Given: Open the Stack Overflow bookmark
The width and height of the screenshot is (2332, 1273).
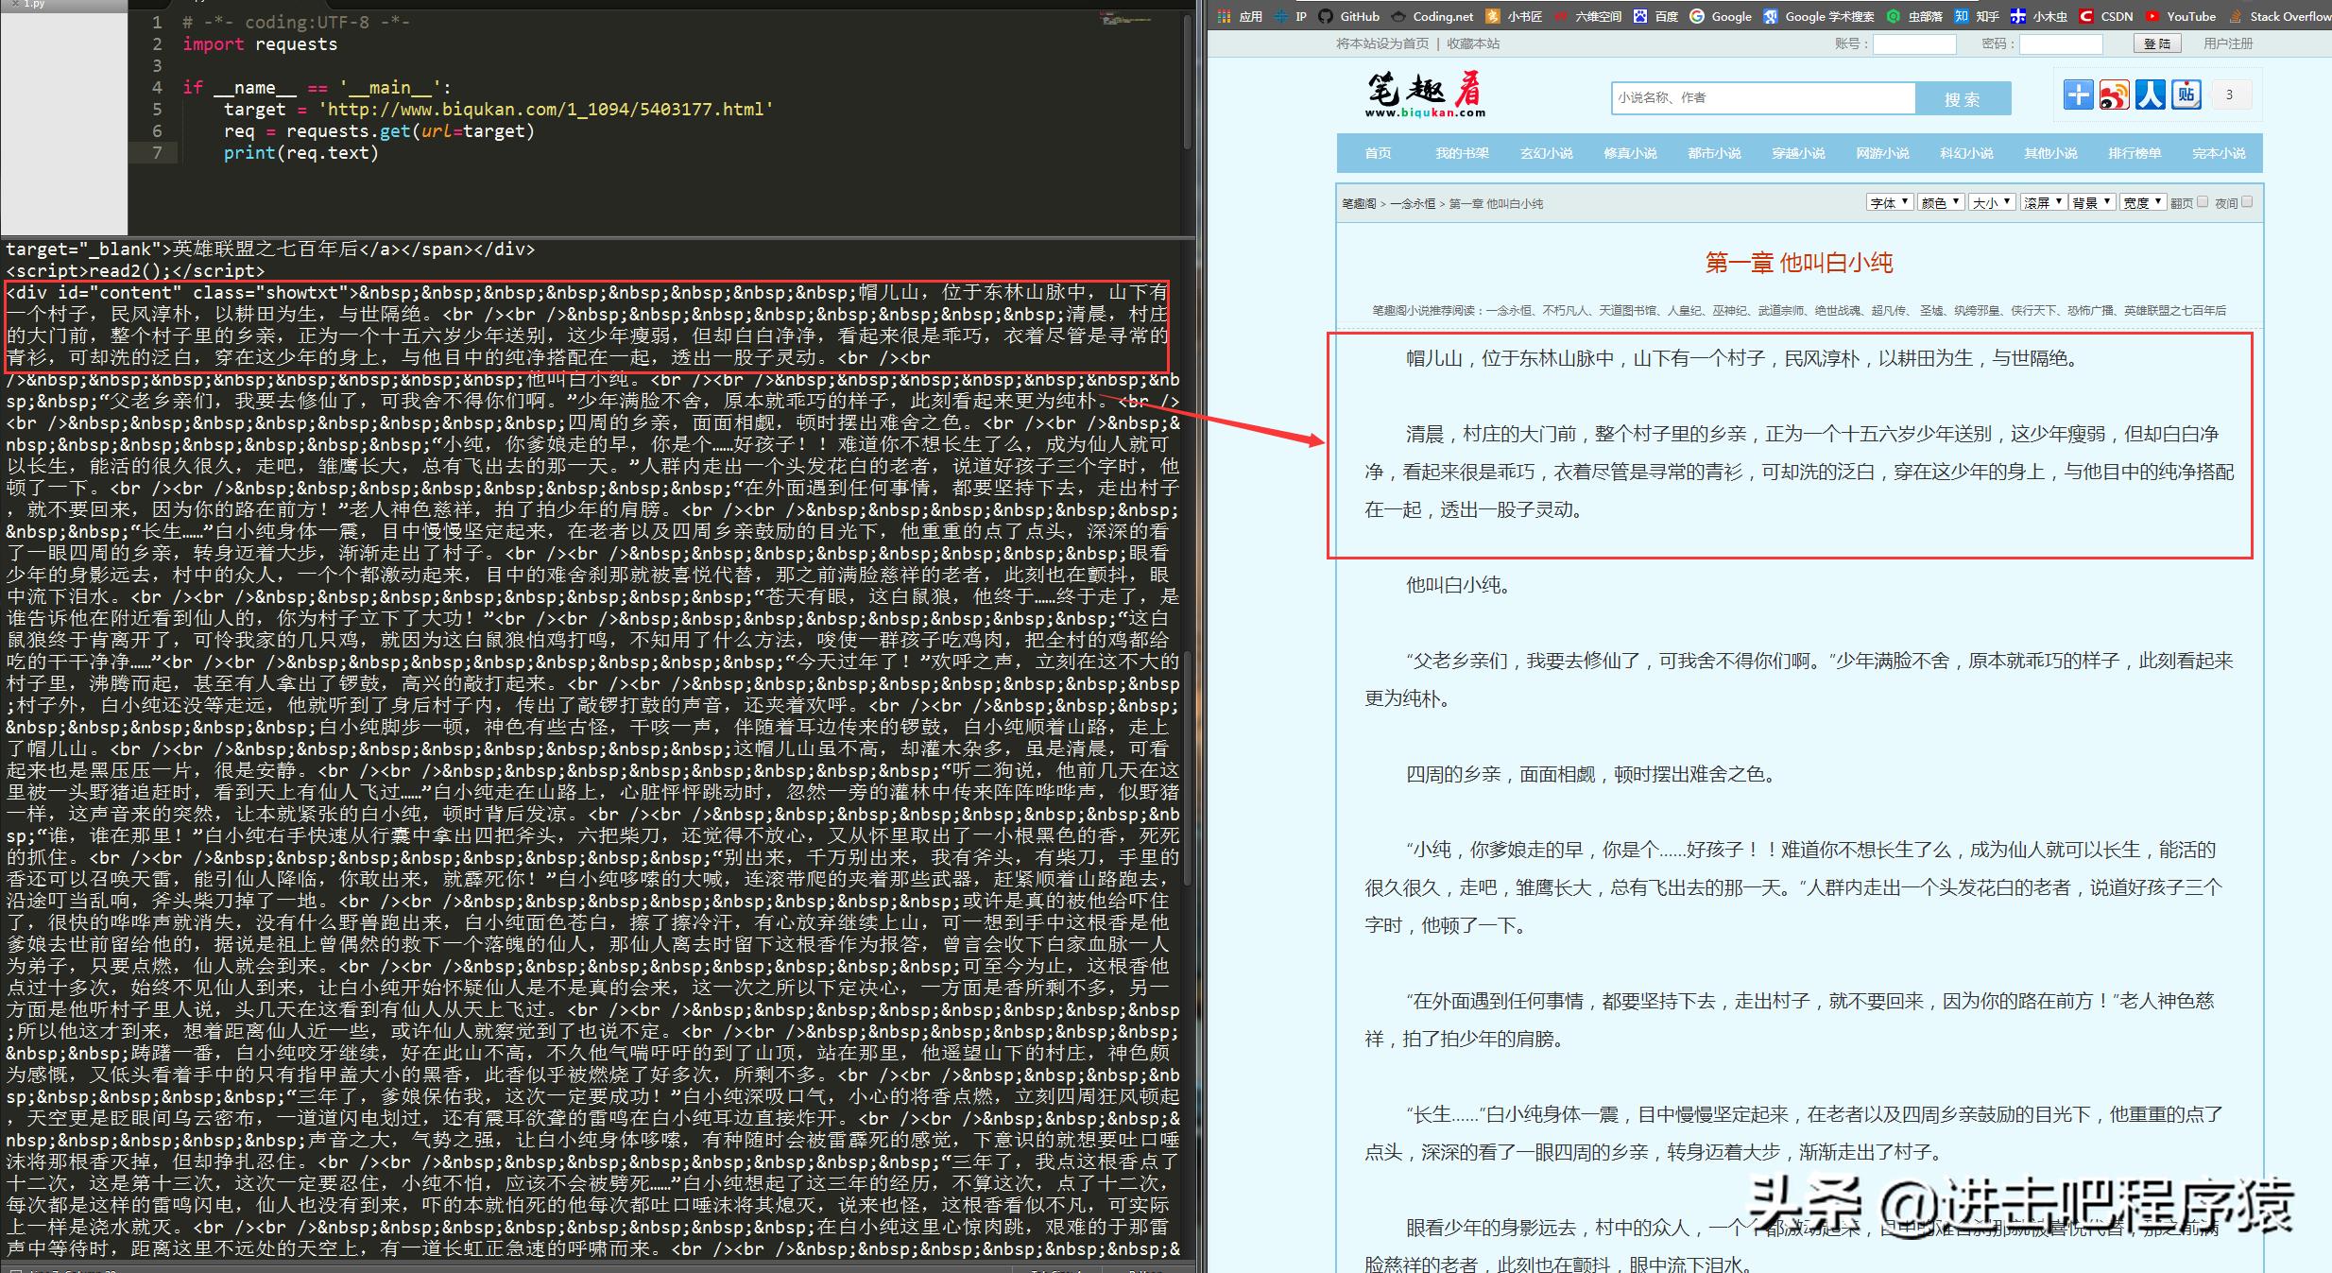Looking at the screenshot, I should point(2279,16).
